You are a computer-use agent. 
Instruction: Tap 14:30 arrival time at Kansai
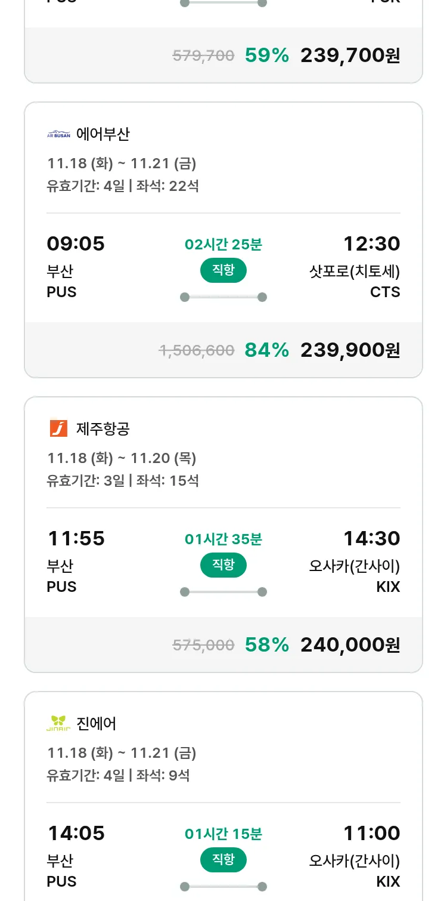pyautogui.click(x=371, y=539)
